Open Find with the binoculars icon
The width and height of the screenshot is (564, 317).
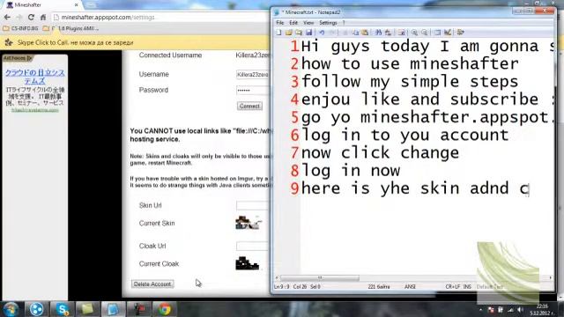[x=378, y=33]
